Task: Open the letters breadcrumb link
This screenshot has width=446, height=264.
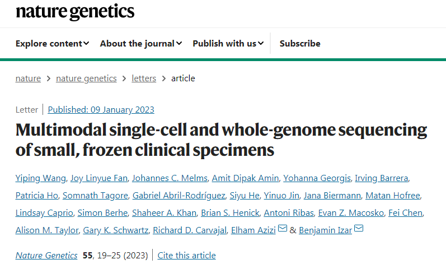Action: pyautogui.click(x=144, y=78)
